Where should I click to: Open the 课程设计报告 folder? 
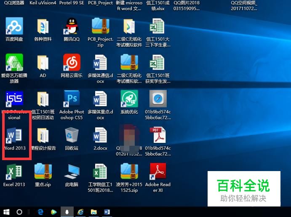point(43,136)
